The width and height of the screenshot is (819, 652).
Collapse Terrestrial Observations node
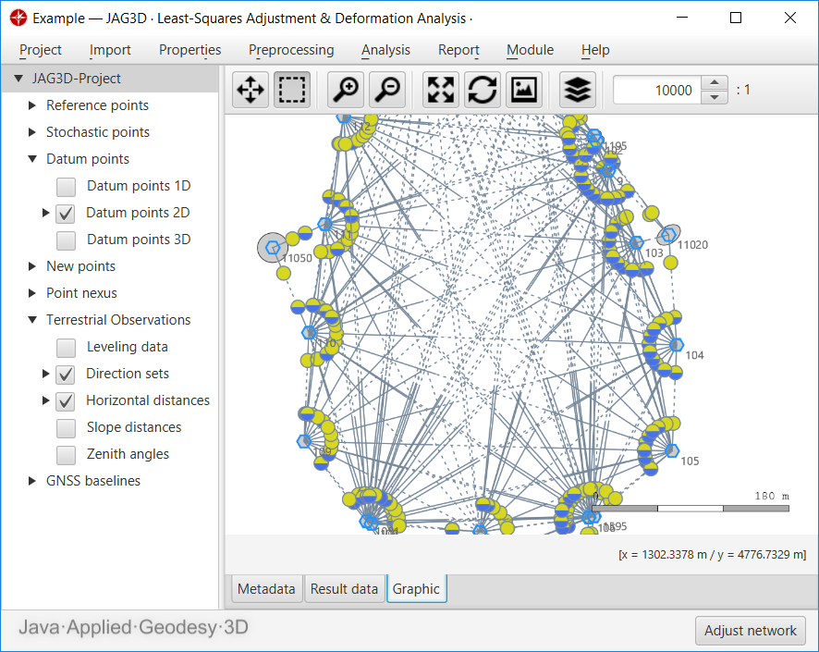[x=32, y=320]
